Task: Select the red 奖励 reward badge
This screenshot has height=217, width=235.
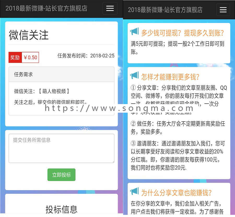Action: (15, 57)
